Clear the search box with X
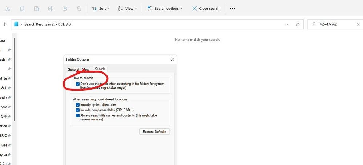This screenshot has width=363, height=165. click(x=358, y=24)
